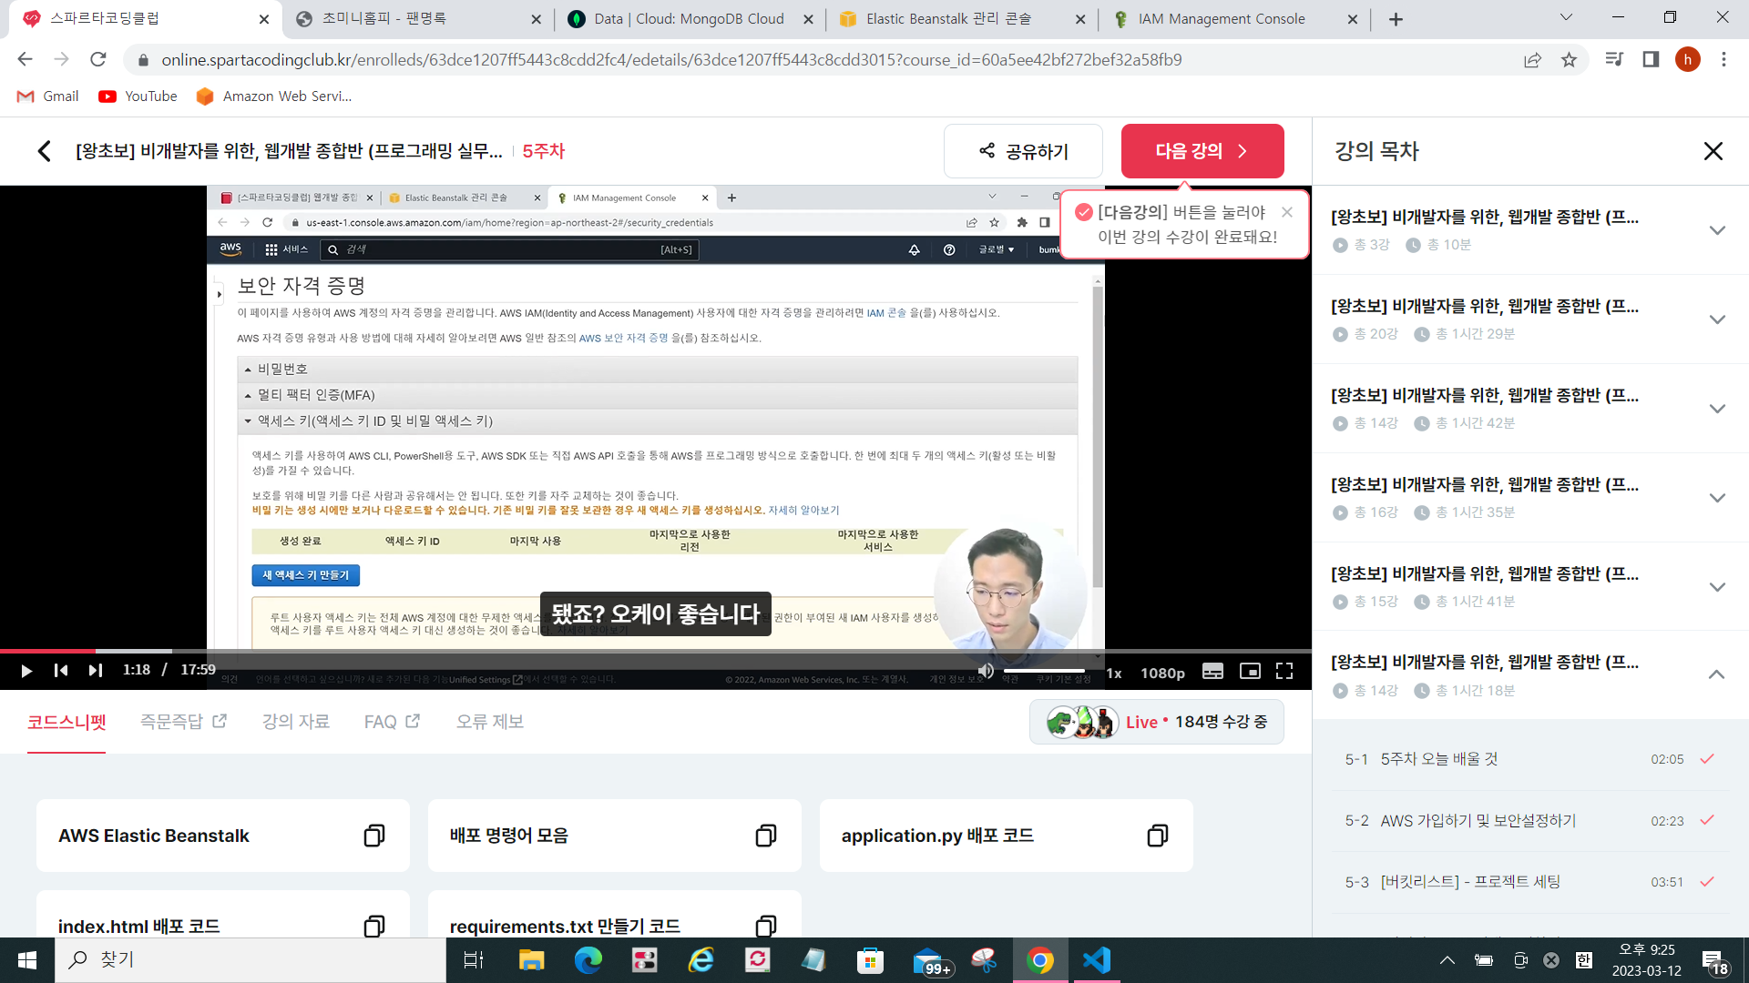
Task: Enter fullscreen video mode
Action: pyautogui.click(x=1284, y=671)
